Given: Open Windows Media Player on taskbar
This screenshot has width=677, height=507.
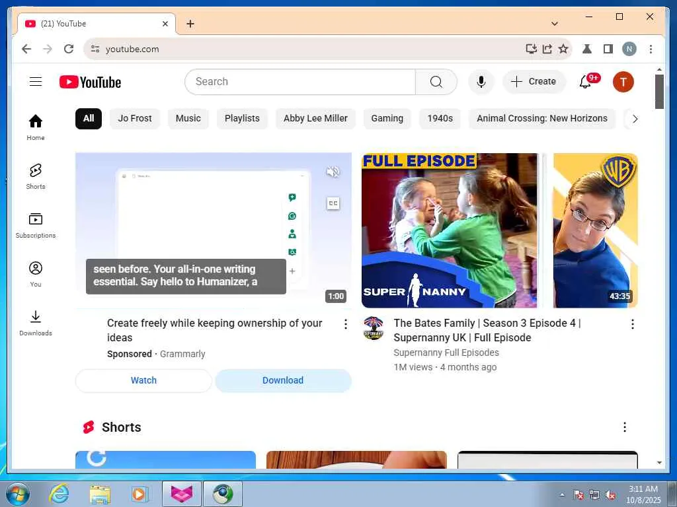Looking at the screenshot, I should (x=140, y=494).
